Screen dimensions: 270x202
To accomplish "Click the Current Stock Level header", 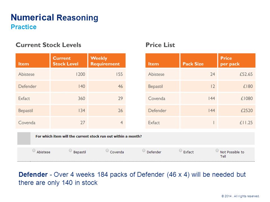I will click(69, 61).
